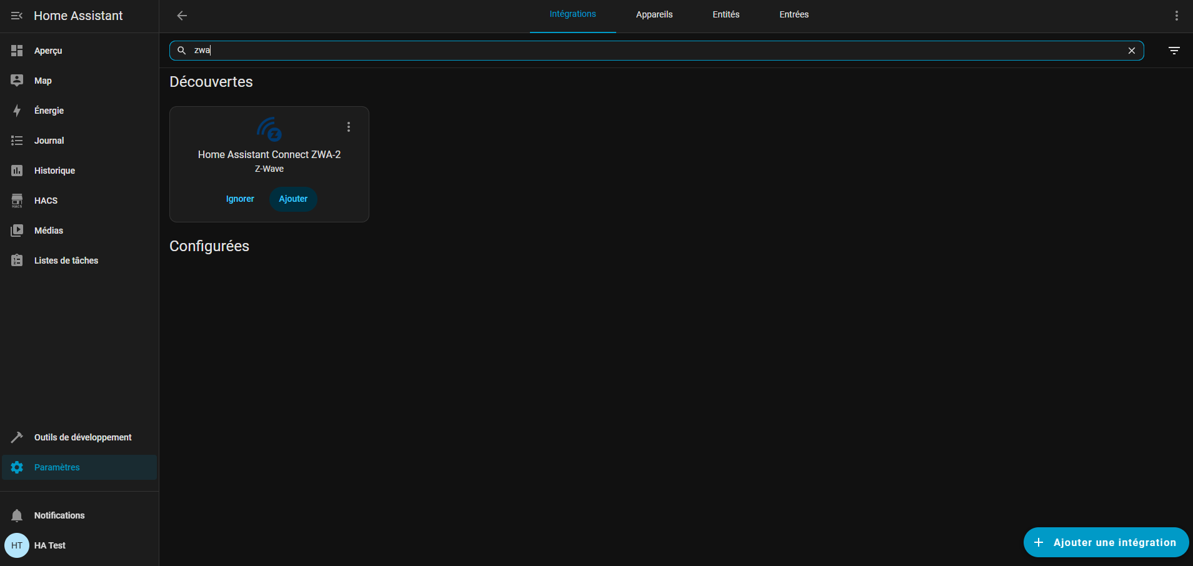Open the top-right overflow menu
This screenshot has width=1193, height=566.
coord(1177,16)
